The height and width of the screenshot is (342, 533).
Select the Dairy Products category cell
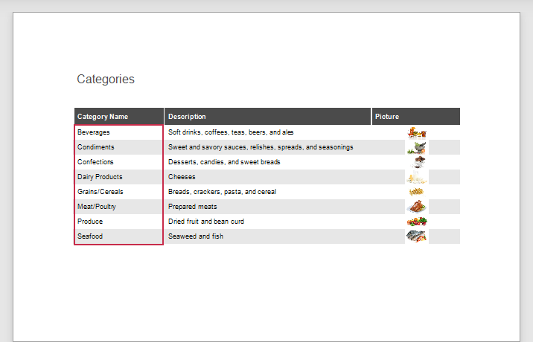(x=118, y=177)
